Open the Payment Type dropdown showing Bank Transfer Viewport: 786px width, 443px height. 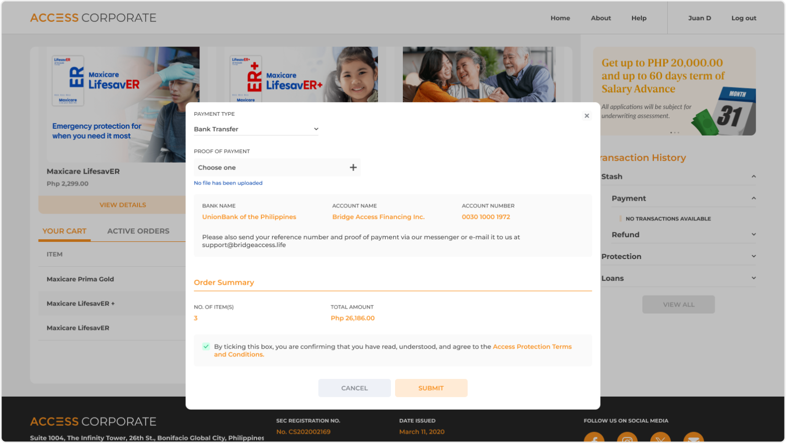[x=256, y=129]
